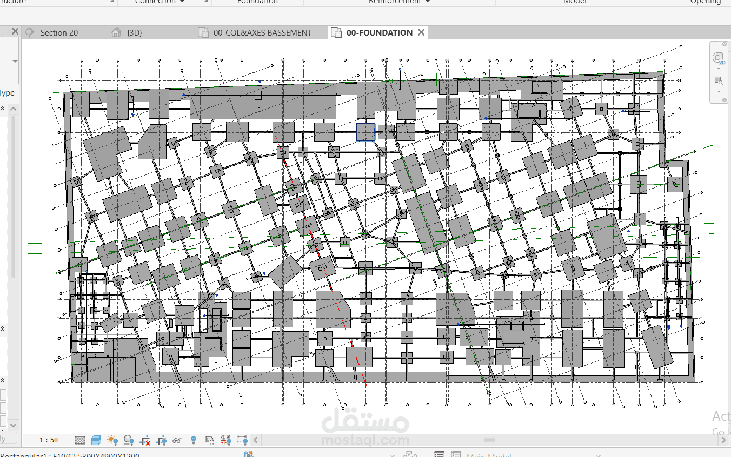Open the view scale 1 : 50 selector
The width and height of the screenshot is (731, 457).
pyautogui.click(x=49, y=440)
